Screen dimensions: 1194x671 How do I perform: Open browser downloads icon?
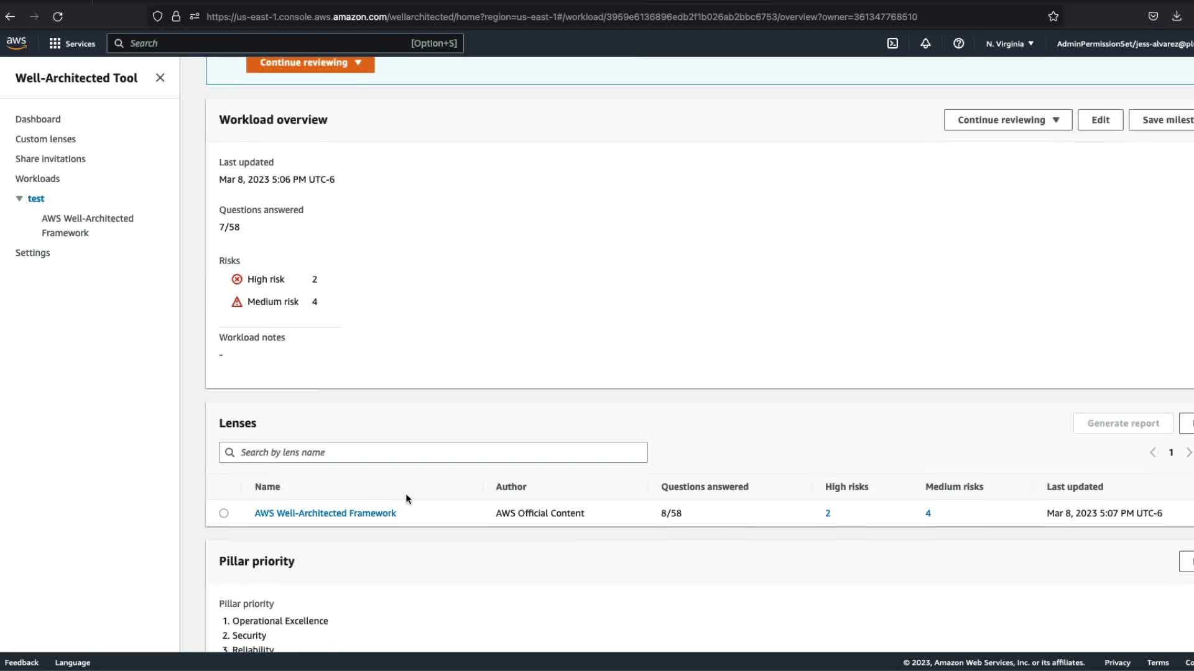[1177, 17]
